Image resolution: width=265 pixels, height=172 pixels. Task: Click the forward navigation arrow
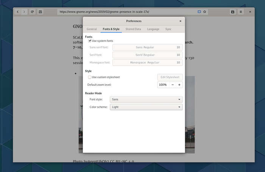click(x=24, y=12)
